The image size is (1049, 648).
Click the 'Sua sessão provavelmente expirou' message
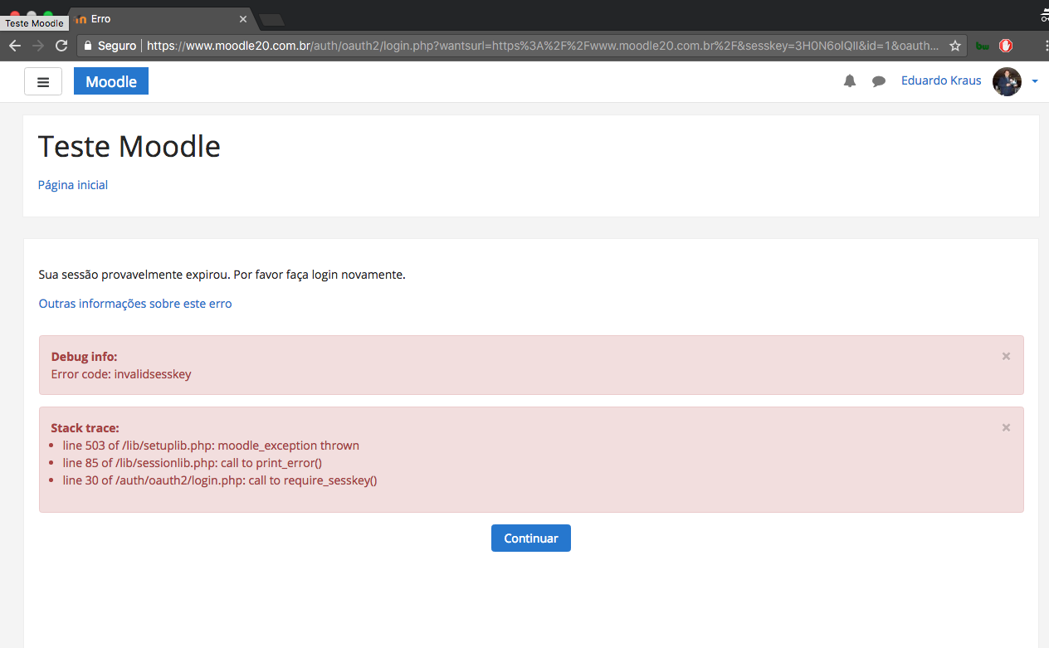coord(222,275)
